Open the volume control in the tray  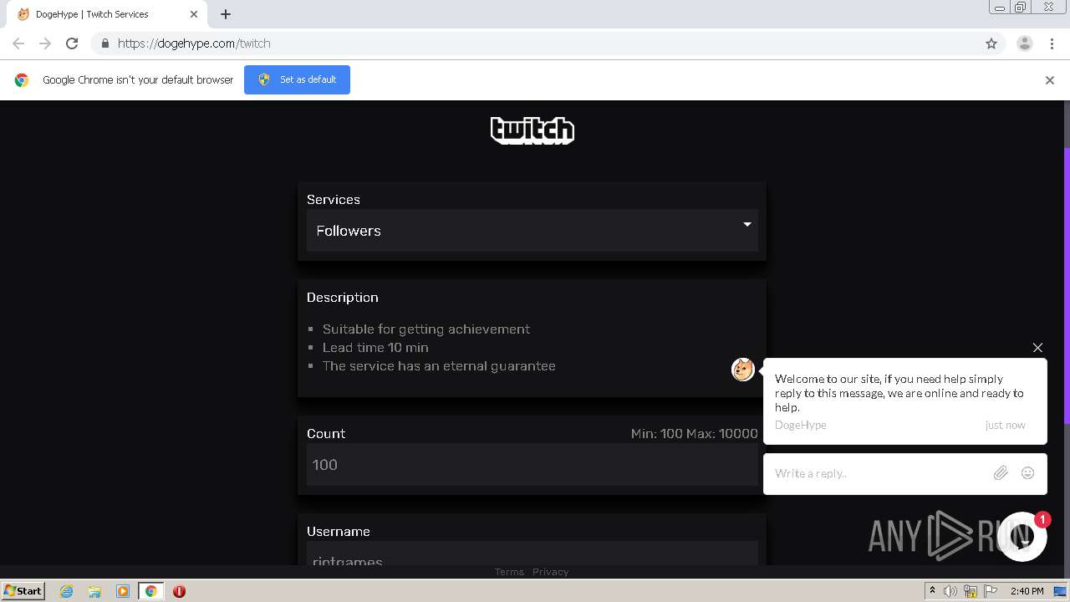[x=950, y=591]
